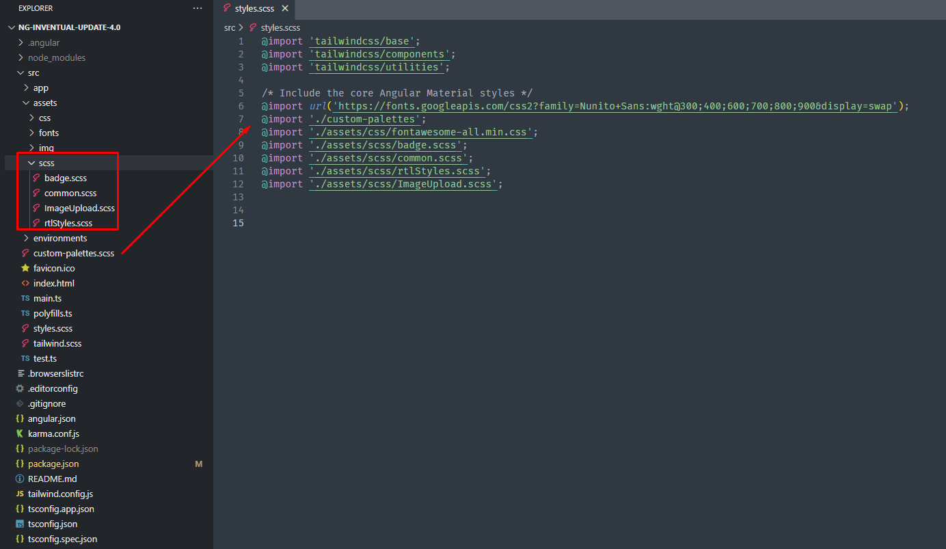Open README.md file name
This screenshot has height=549, width=946.
(53, 479)
